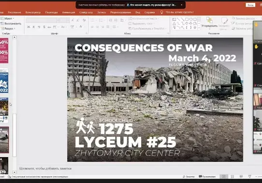Switch to slide sorter view

tap(232, 177)
